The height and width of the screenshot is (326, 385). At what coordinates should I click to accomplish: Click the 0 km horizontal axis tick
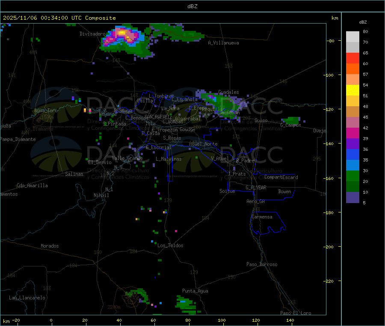tap(51, 320)
